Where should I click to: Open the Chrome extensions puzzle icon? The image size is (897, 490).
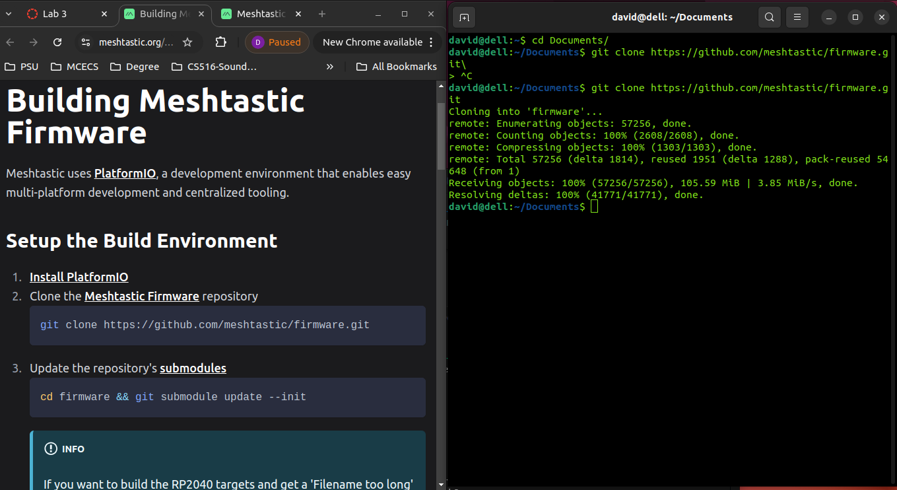coord(221,42)
